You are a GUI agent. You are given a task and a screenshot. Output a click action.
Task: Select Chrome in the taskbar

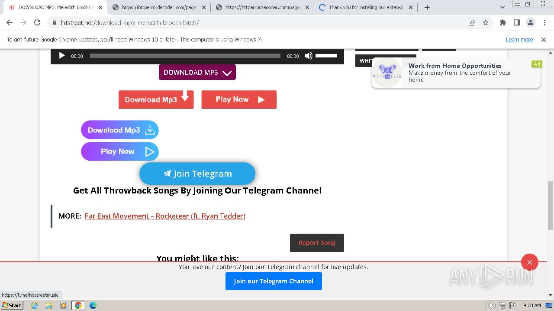[x=78, y=305]
